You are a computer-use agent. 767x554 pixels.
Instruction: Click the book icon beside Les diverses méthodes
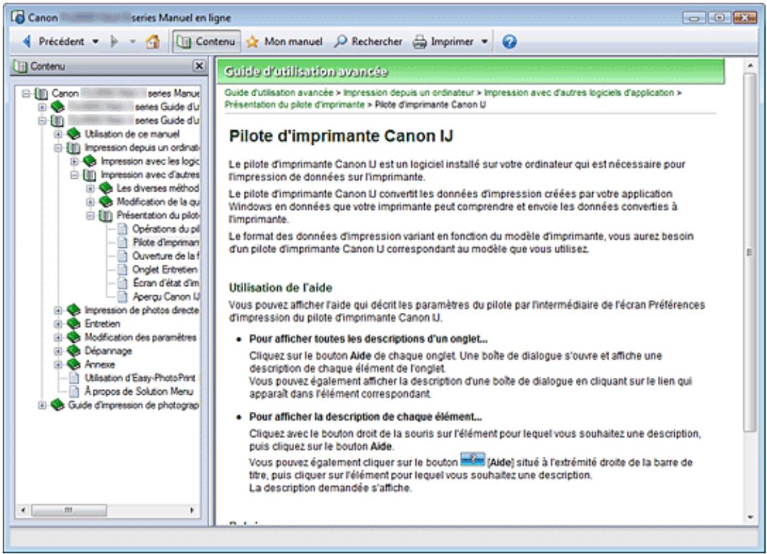(x=106, y=188)
